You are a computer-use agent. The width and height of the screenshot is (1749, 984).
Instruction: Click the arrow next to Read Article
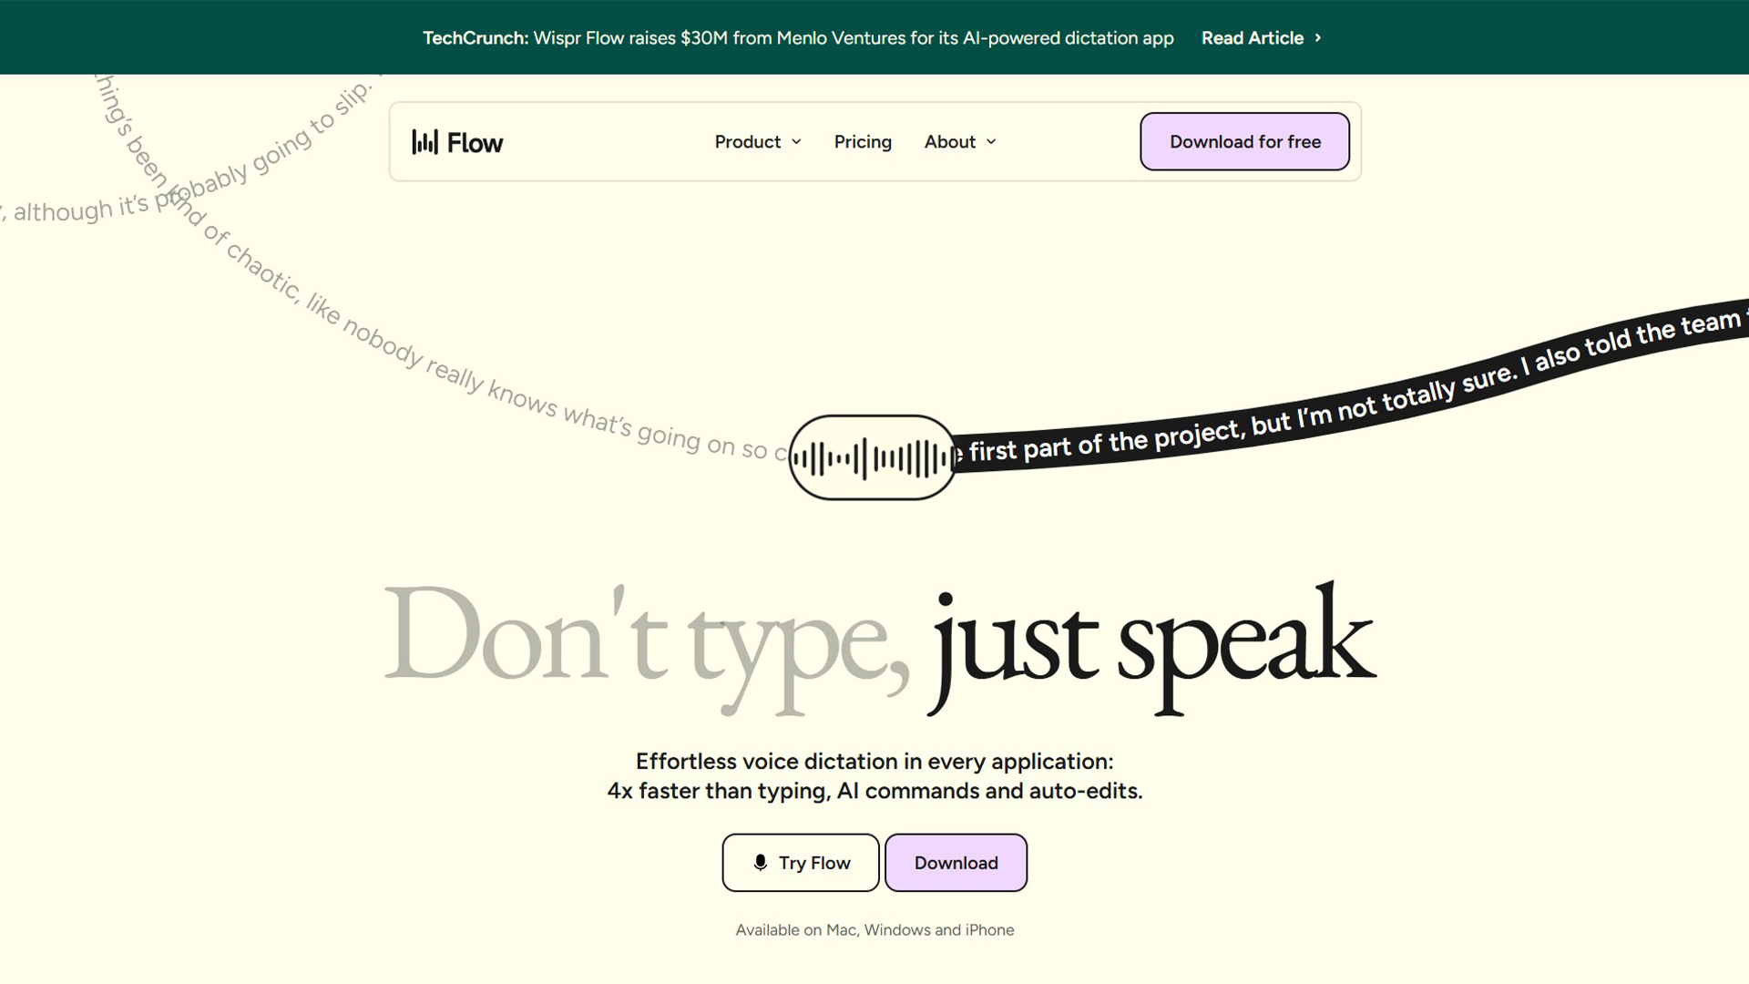[x=1317, y=38]
